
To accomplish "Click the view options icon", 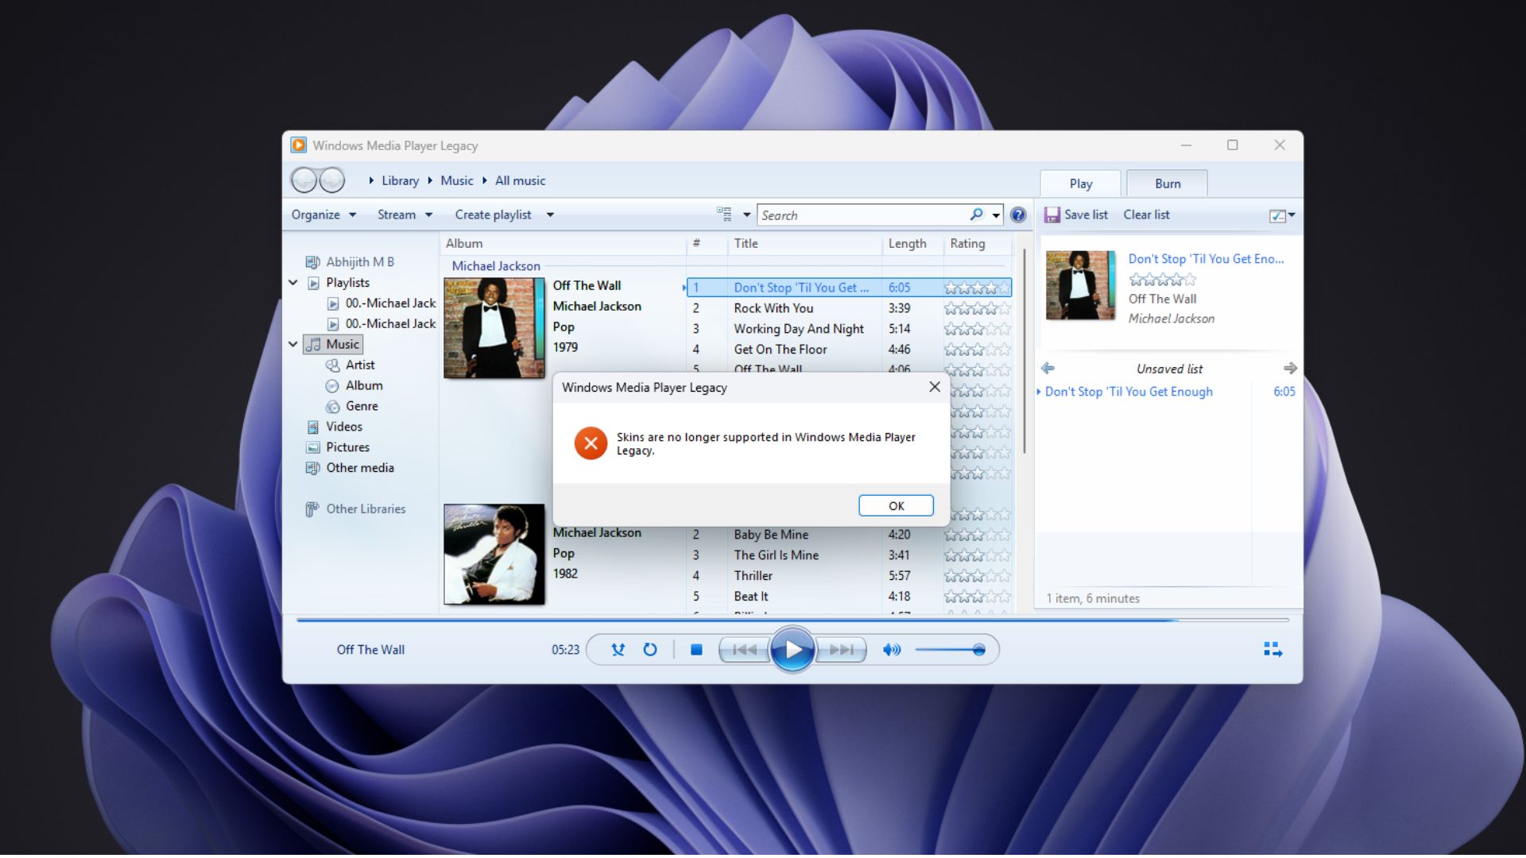I will [x=724, y=214].
